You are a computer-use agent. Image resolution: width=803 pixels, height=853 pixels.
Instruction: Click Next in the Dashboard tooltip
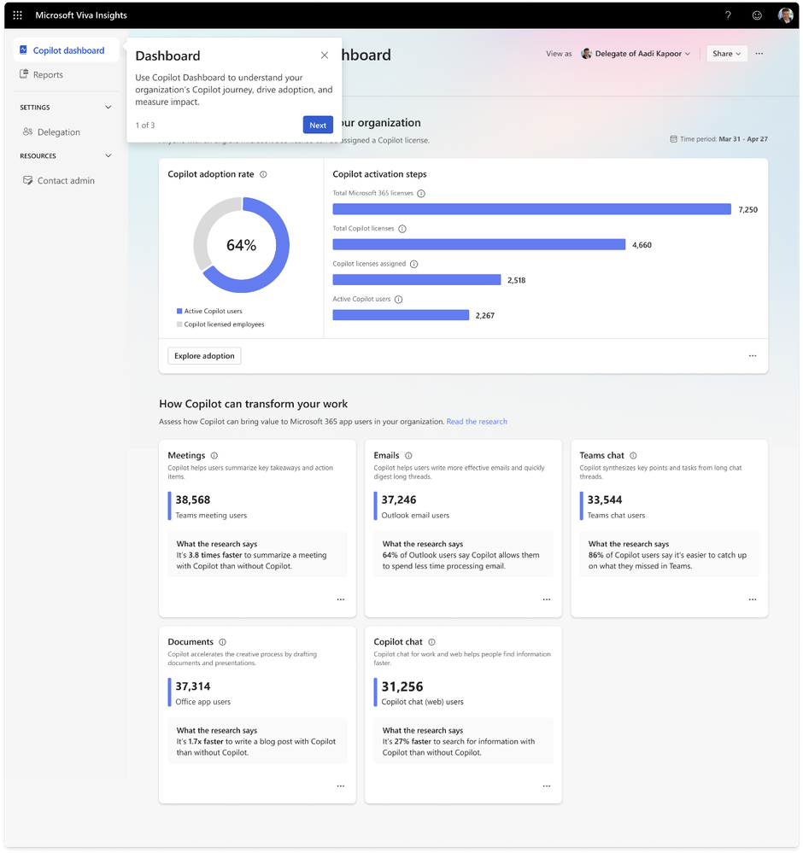[318, 126]
